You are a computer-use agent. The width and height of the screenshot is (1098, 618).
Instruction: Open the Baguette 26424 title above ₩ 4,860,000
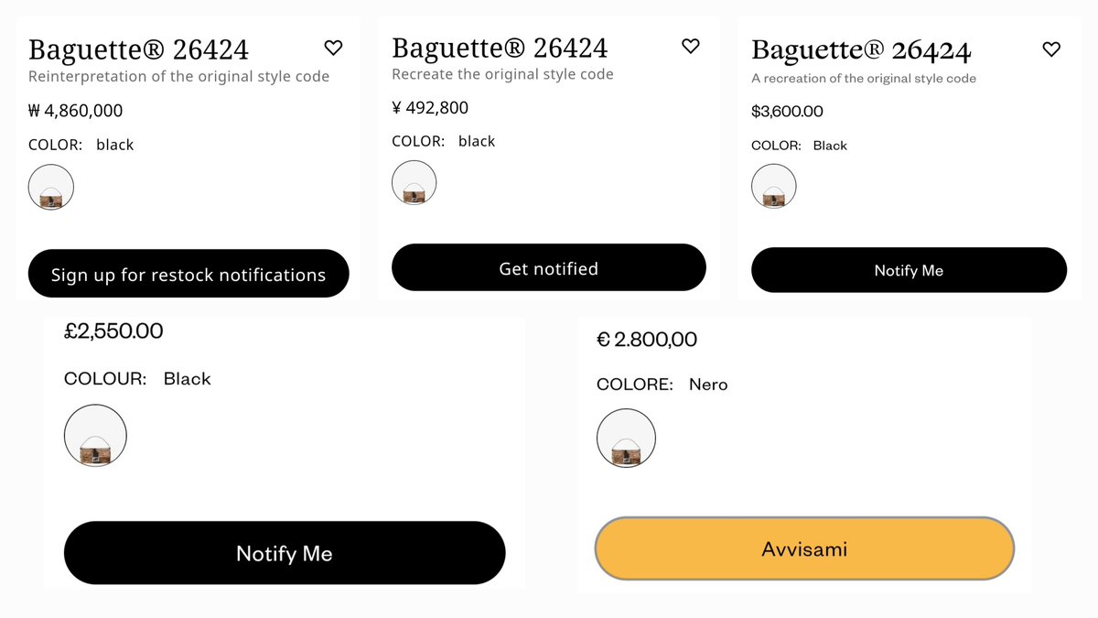[138, 49]
